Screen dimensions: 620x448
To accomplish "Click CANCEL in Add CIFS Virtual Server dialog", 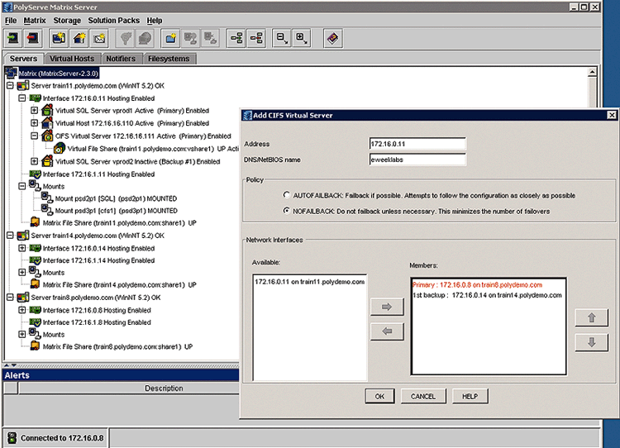I will click(x=423, y=396).
